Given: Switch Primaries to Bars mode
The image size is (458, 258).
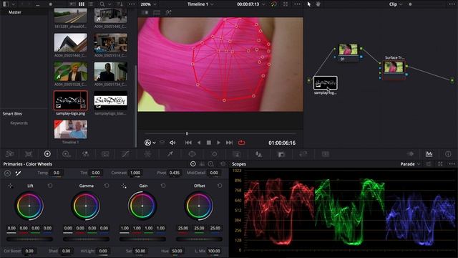Looking at the screenshot, I should click(x=202, y=164).
